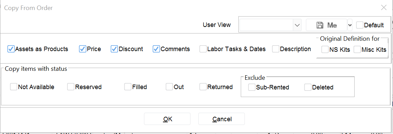Uncheck the Price checkbox
Image resolution: width=393 pixels, height=134 pixels.
coord(82,49)
